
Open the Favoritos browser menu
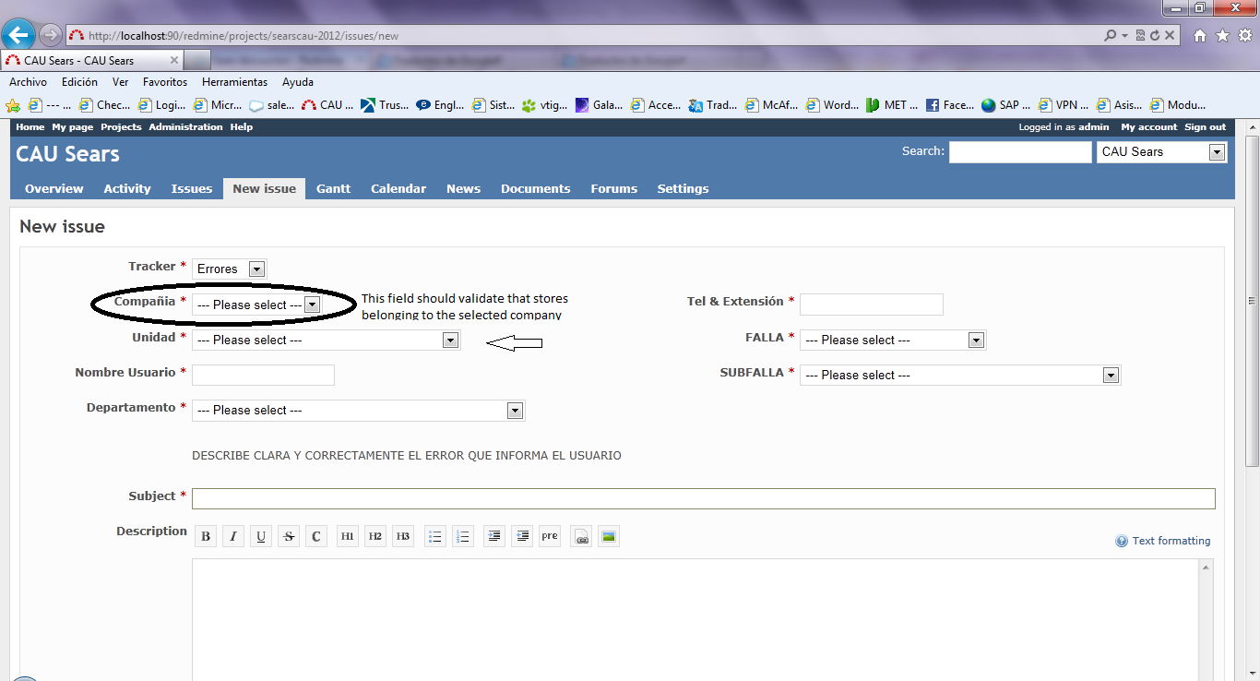click(x=165, y=82)
